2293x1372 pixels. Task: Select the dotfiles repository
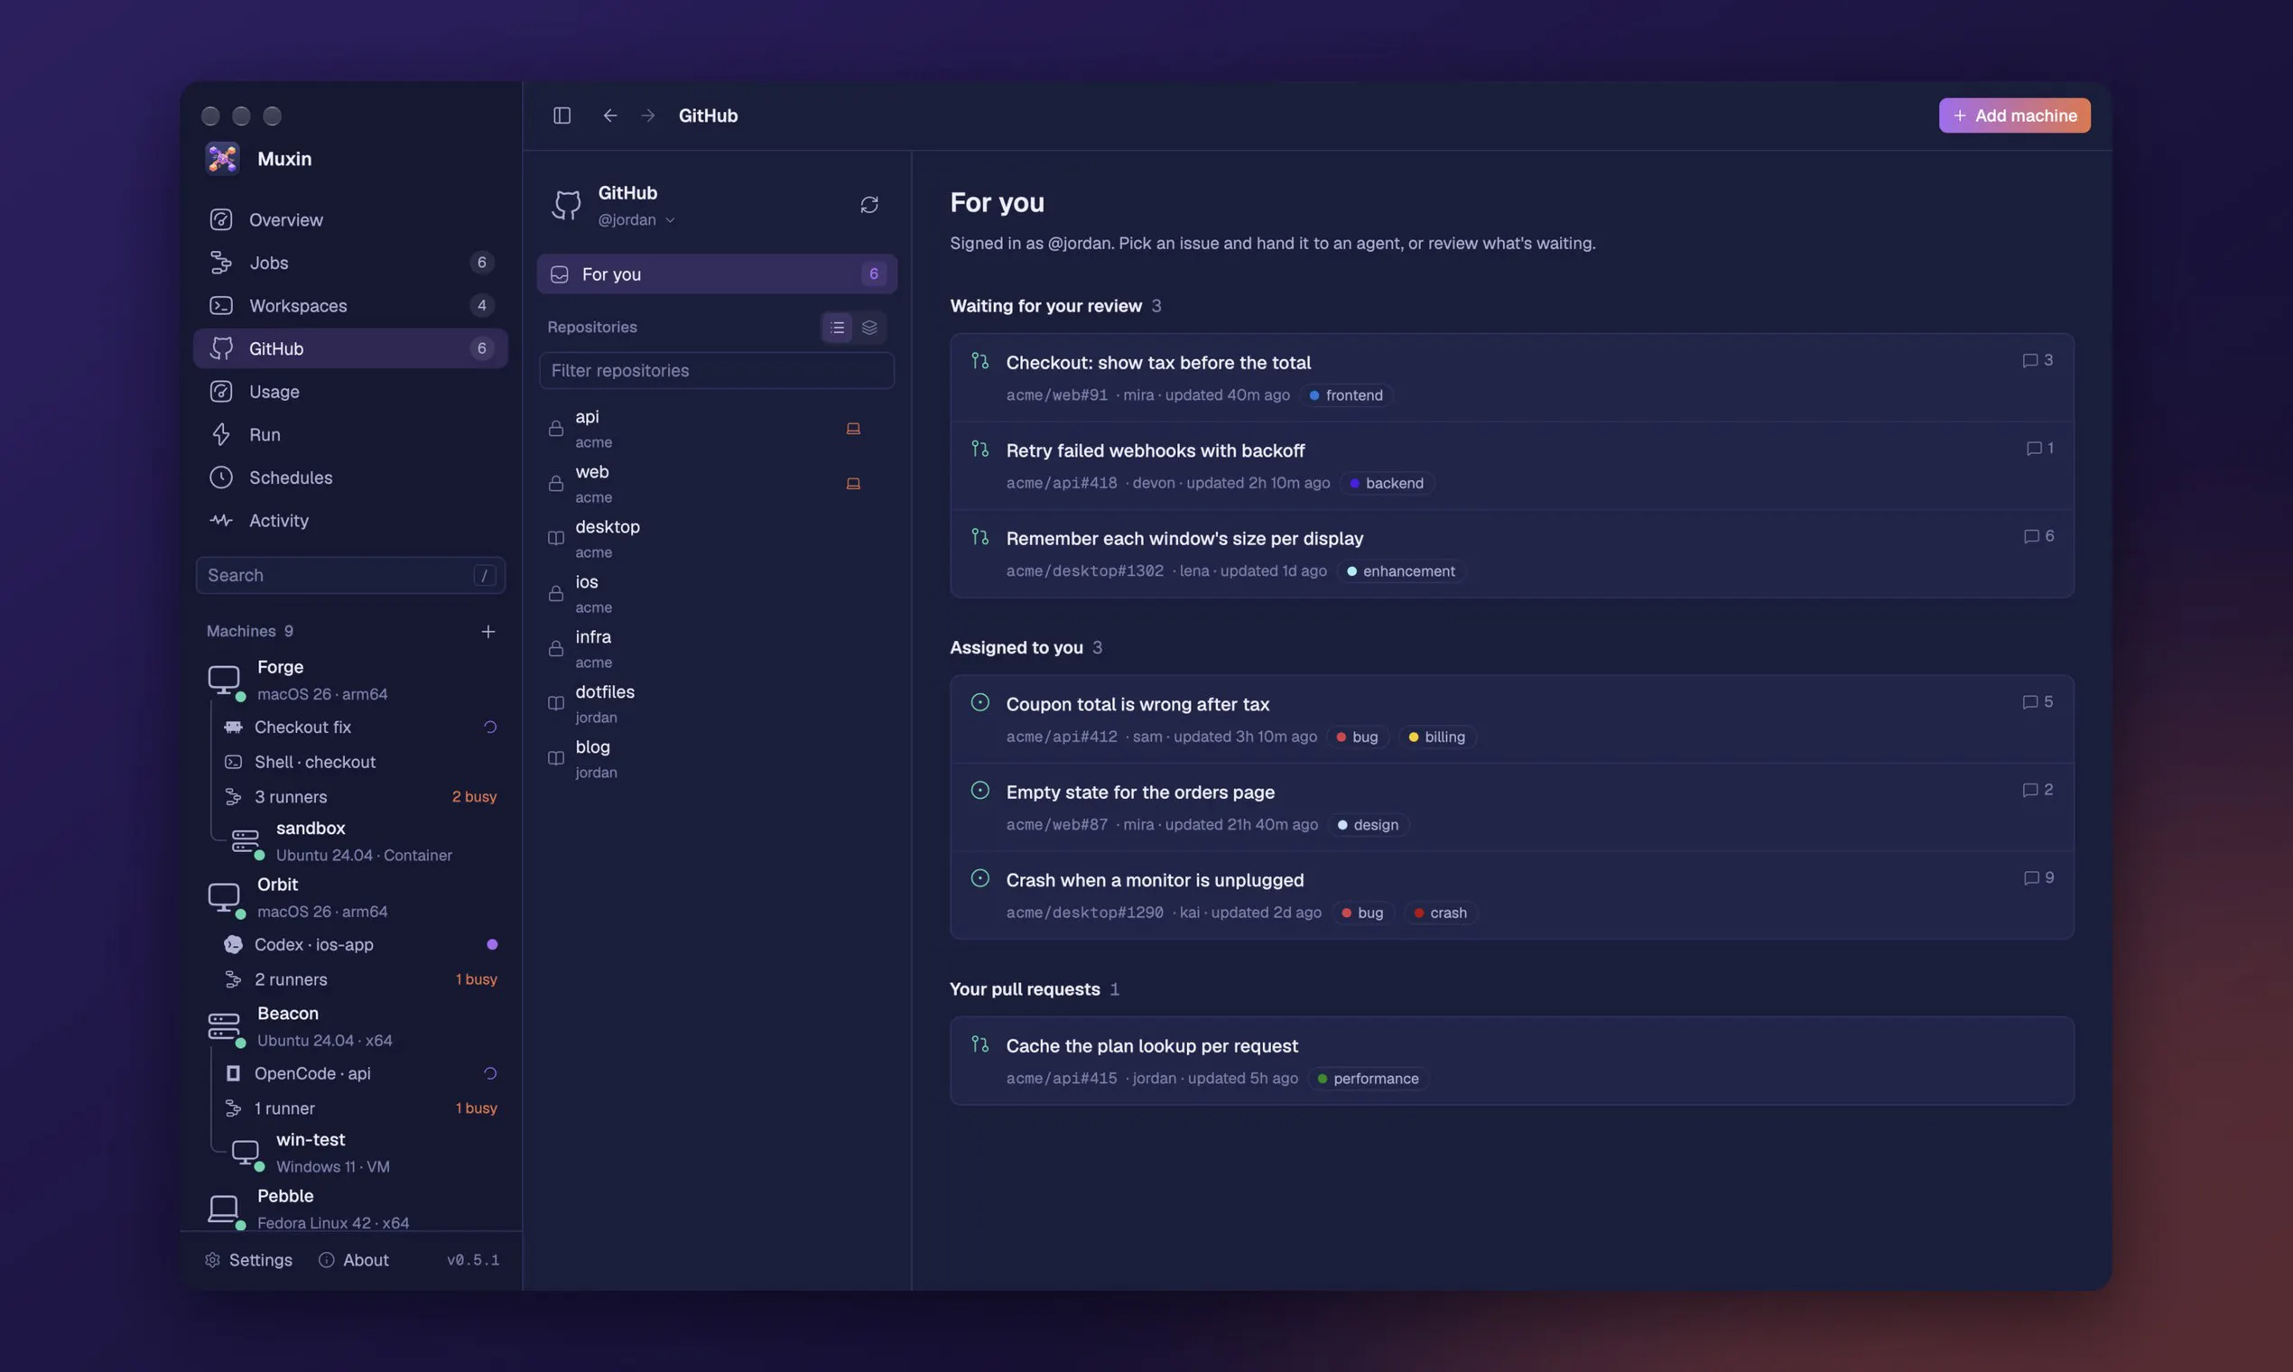point(717,703)
